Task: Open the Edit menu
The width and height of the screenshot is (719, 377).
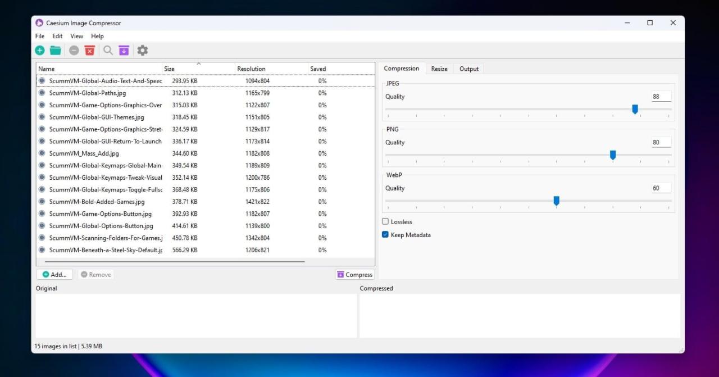Action: [57, 37]
